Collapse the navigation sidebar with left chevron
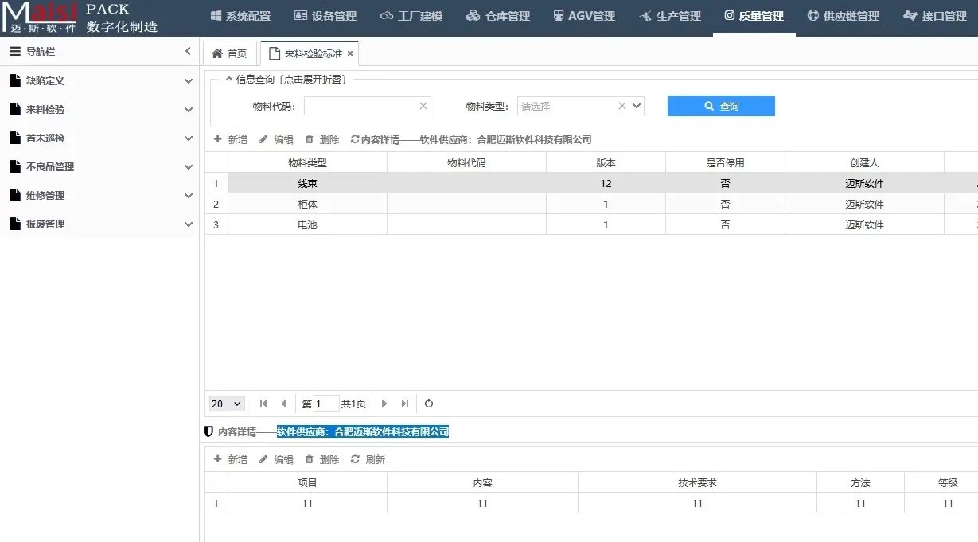978x542 pixels. click(188, 51)
